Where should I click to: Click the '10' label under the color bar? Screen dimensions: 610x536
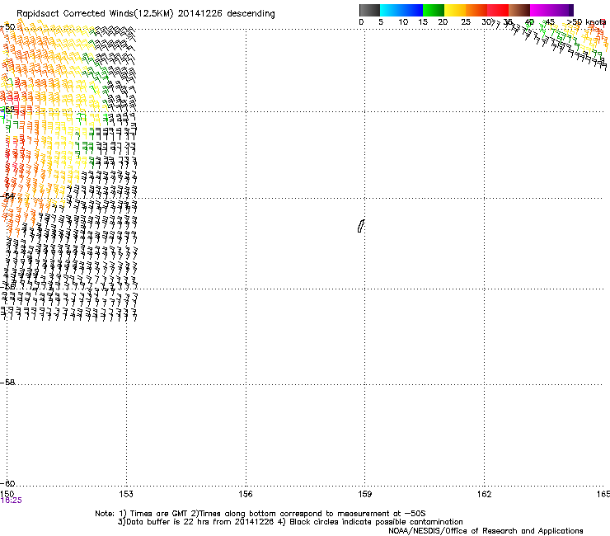(x=403, y=22)
